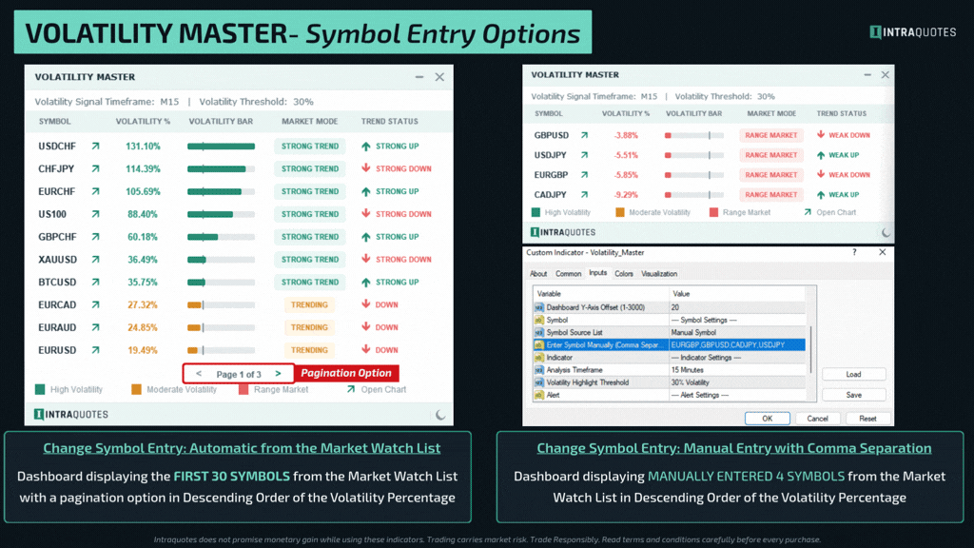Select the Alert settings row

point(669,395)
